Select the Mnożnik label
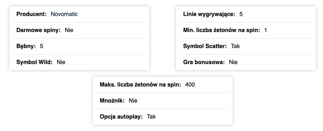Image resolution: width=323 pixels, height=131 pixels. [112, 101]
